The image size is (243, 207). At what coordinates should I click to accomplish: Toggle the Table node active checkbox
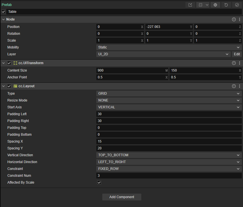[x=3, y=12]
